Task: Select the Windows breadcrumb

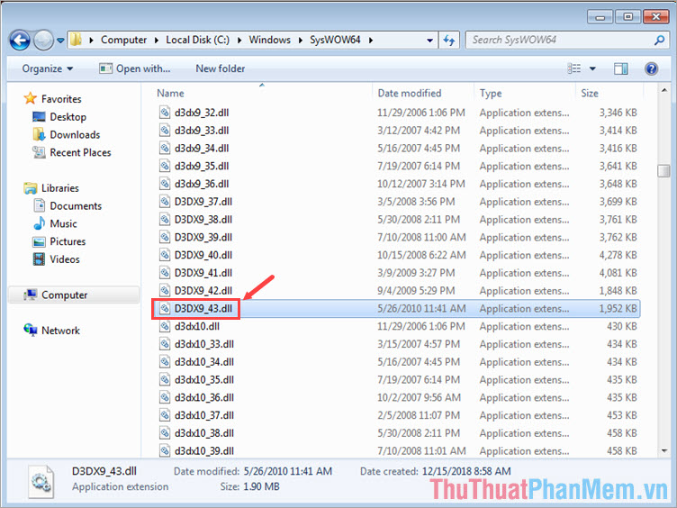Action: click(x=269, y=40)
